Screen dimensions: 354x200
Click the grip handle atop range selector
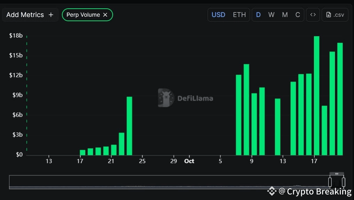click(x=337, y=174)
